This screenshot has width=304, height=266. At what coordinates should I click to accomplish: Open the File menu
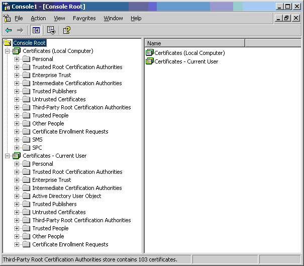(x=19, y=18)
